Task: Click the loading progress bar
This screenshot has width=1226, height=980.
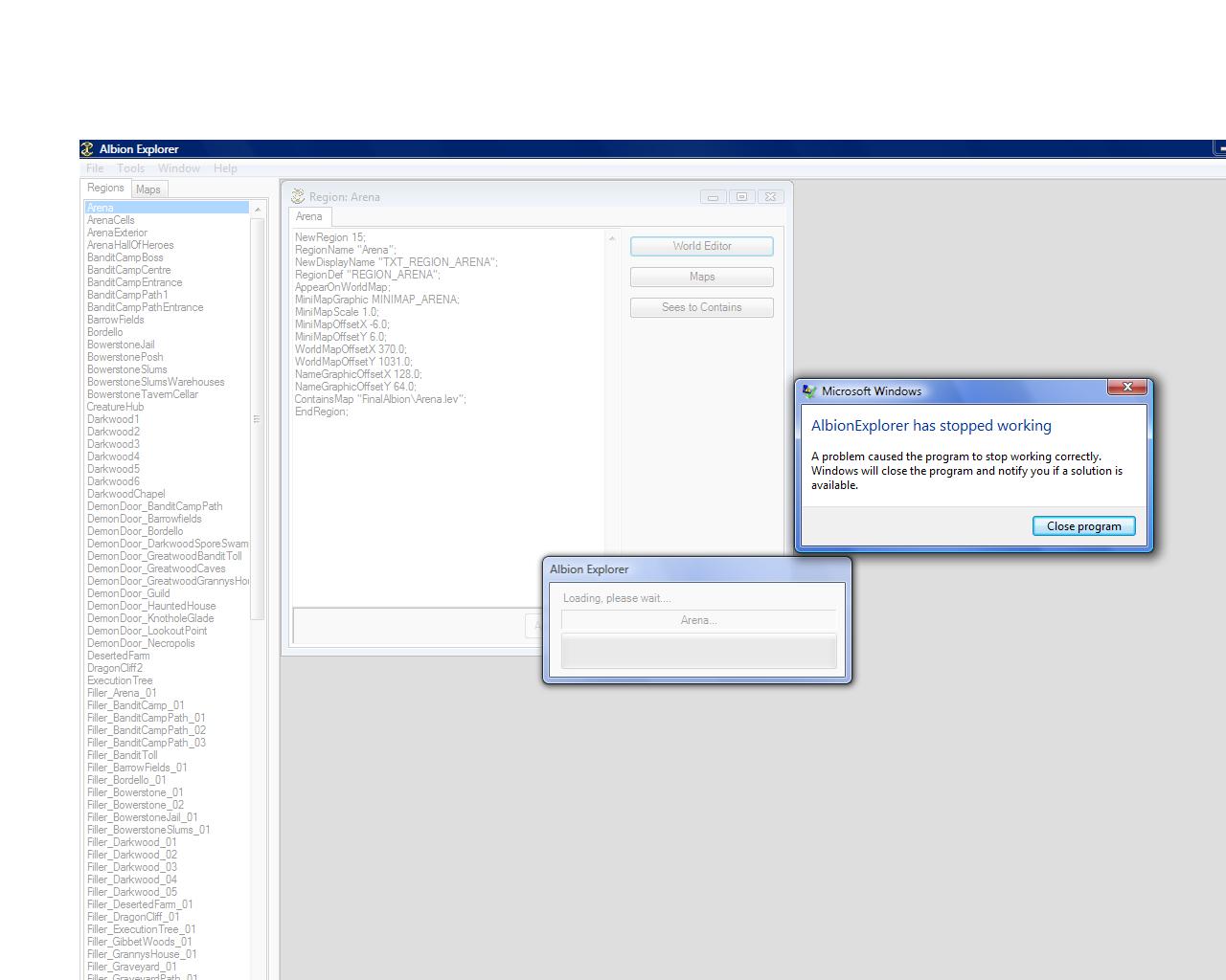Action: click(698, 652)
